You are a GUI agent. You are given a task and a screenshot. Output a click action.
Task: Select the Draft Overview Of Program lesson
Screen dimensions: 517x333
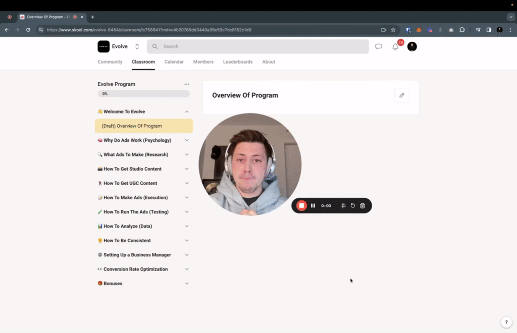tap(143, 126)
